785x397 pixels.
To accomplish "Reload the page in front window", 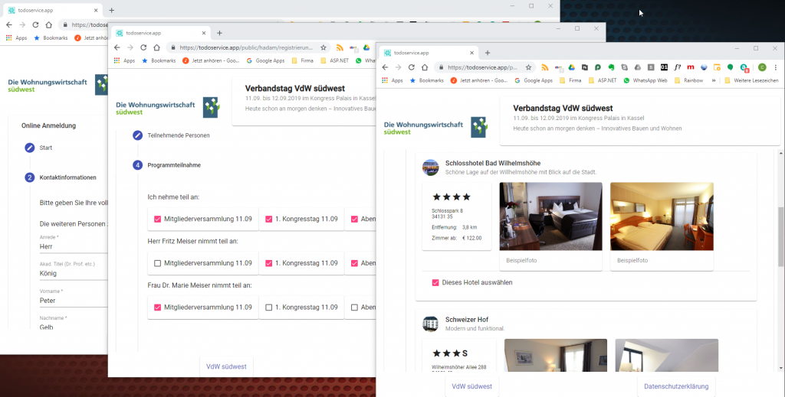I will pyautogui.click(x=412, y=67).
